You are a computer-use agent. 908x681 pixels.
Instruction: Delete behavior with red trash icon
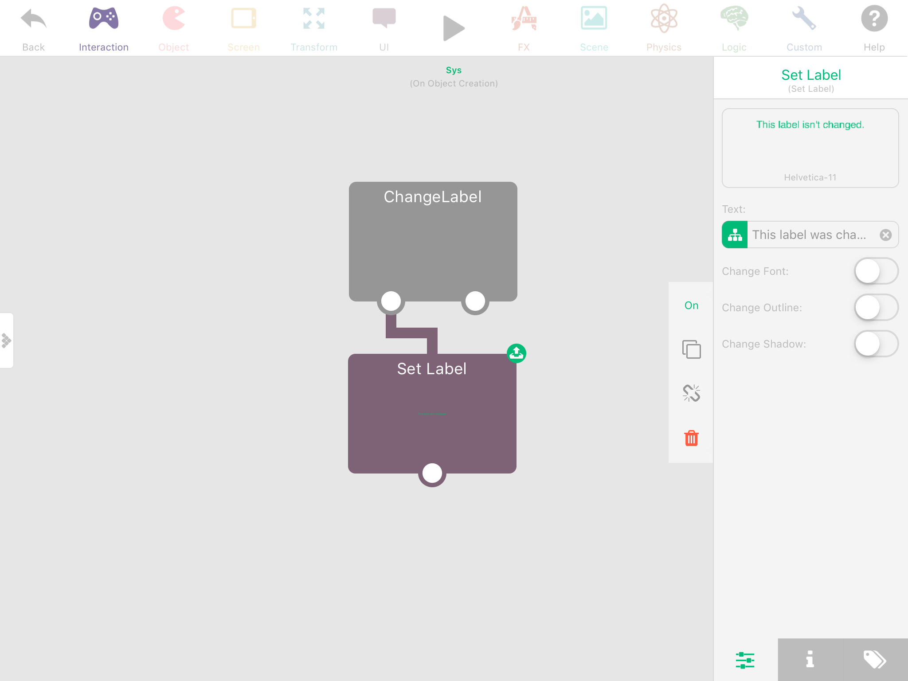[x=691, y=438]
